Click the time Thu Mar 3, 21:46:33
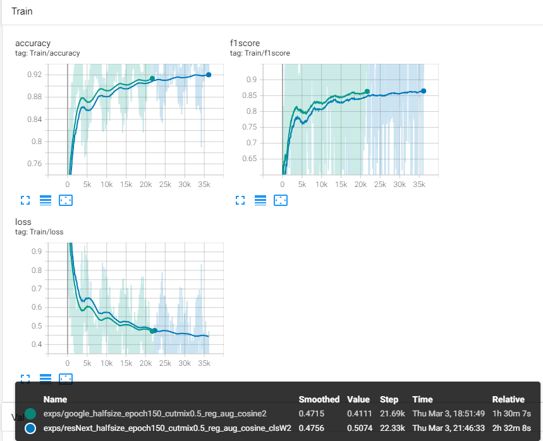This screenshot has width=543, height=441. [x=448, y=428]
